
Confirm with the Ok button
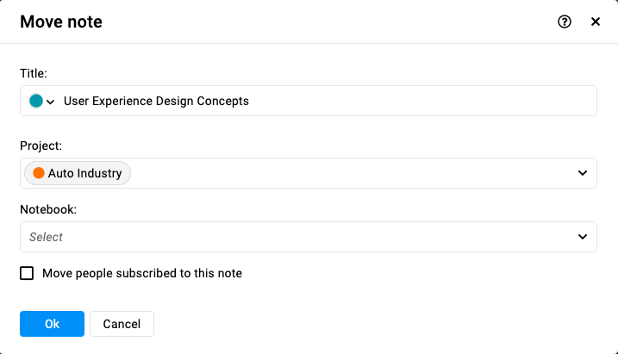pyautogui.click(x=52, y=324)
